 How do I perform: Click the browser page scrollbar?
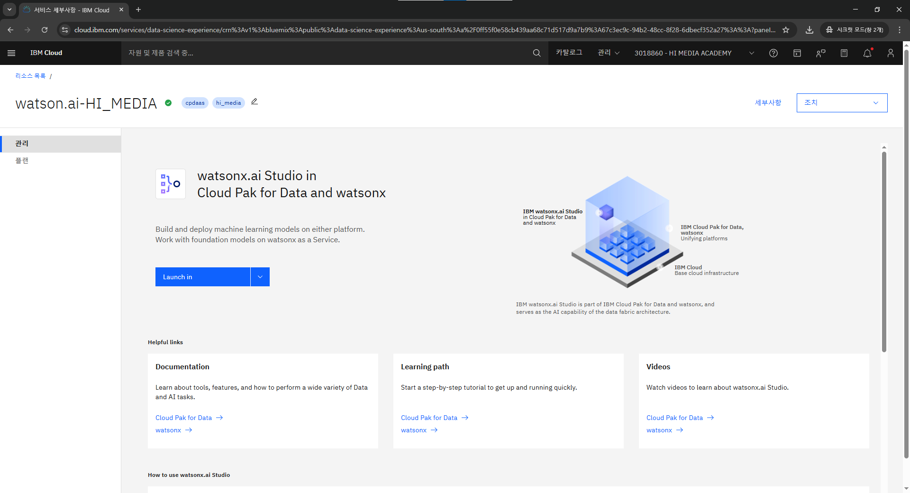coord(906,254)
